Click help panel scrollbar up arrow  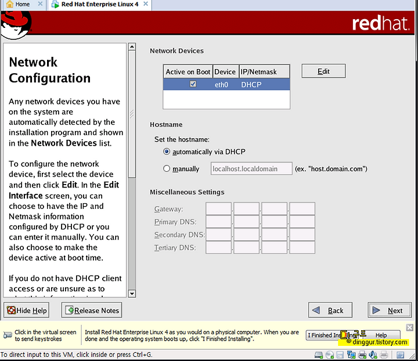(x=132, y=46)
